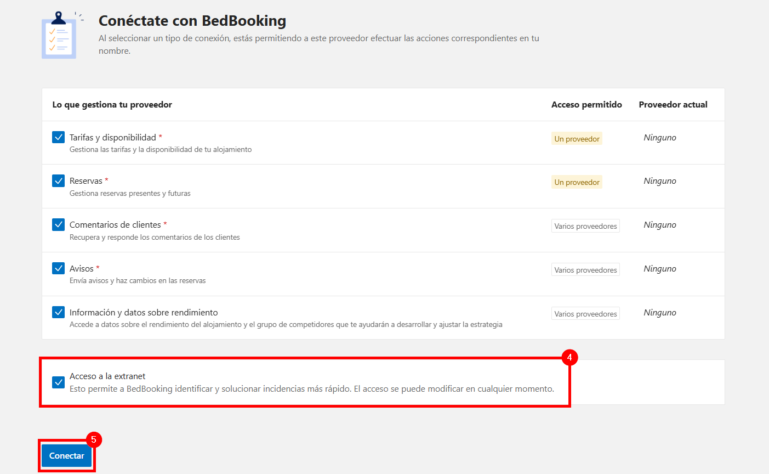Click 'Ninguno' in the Avisos row
The image size is (769, 474).
pos(660,269)
